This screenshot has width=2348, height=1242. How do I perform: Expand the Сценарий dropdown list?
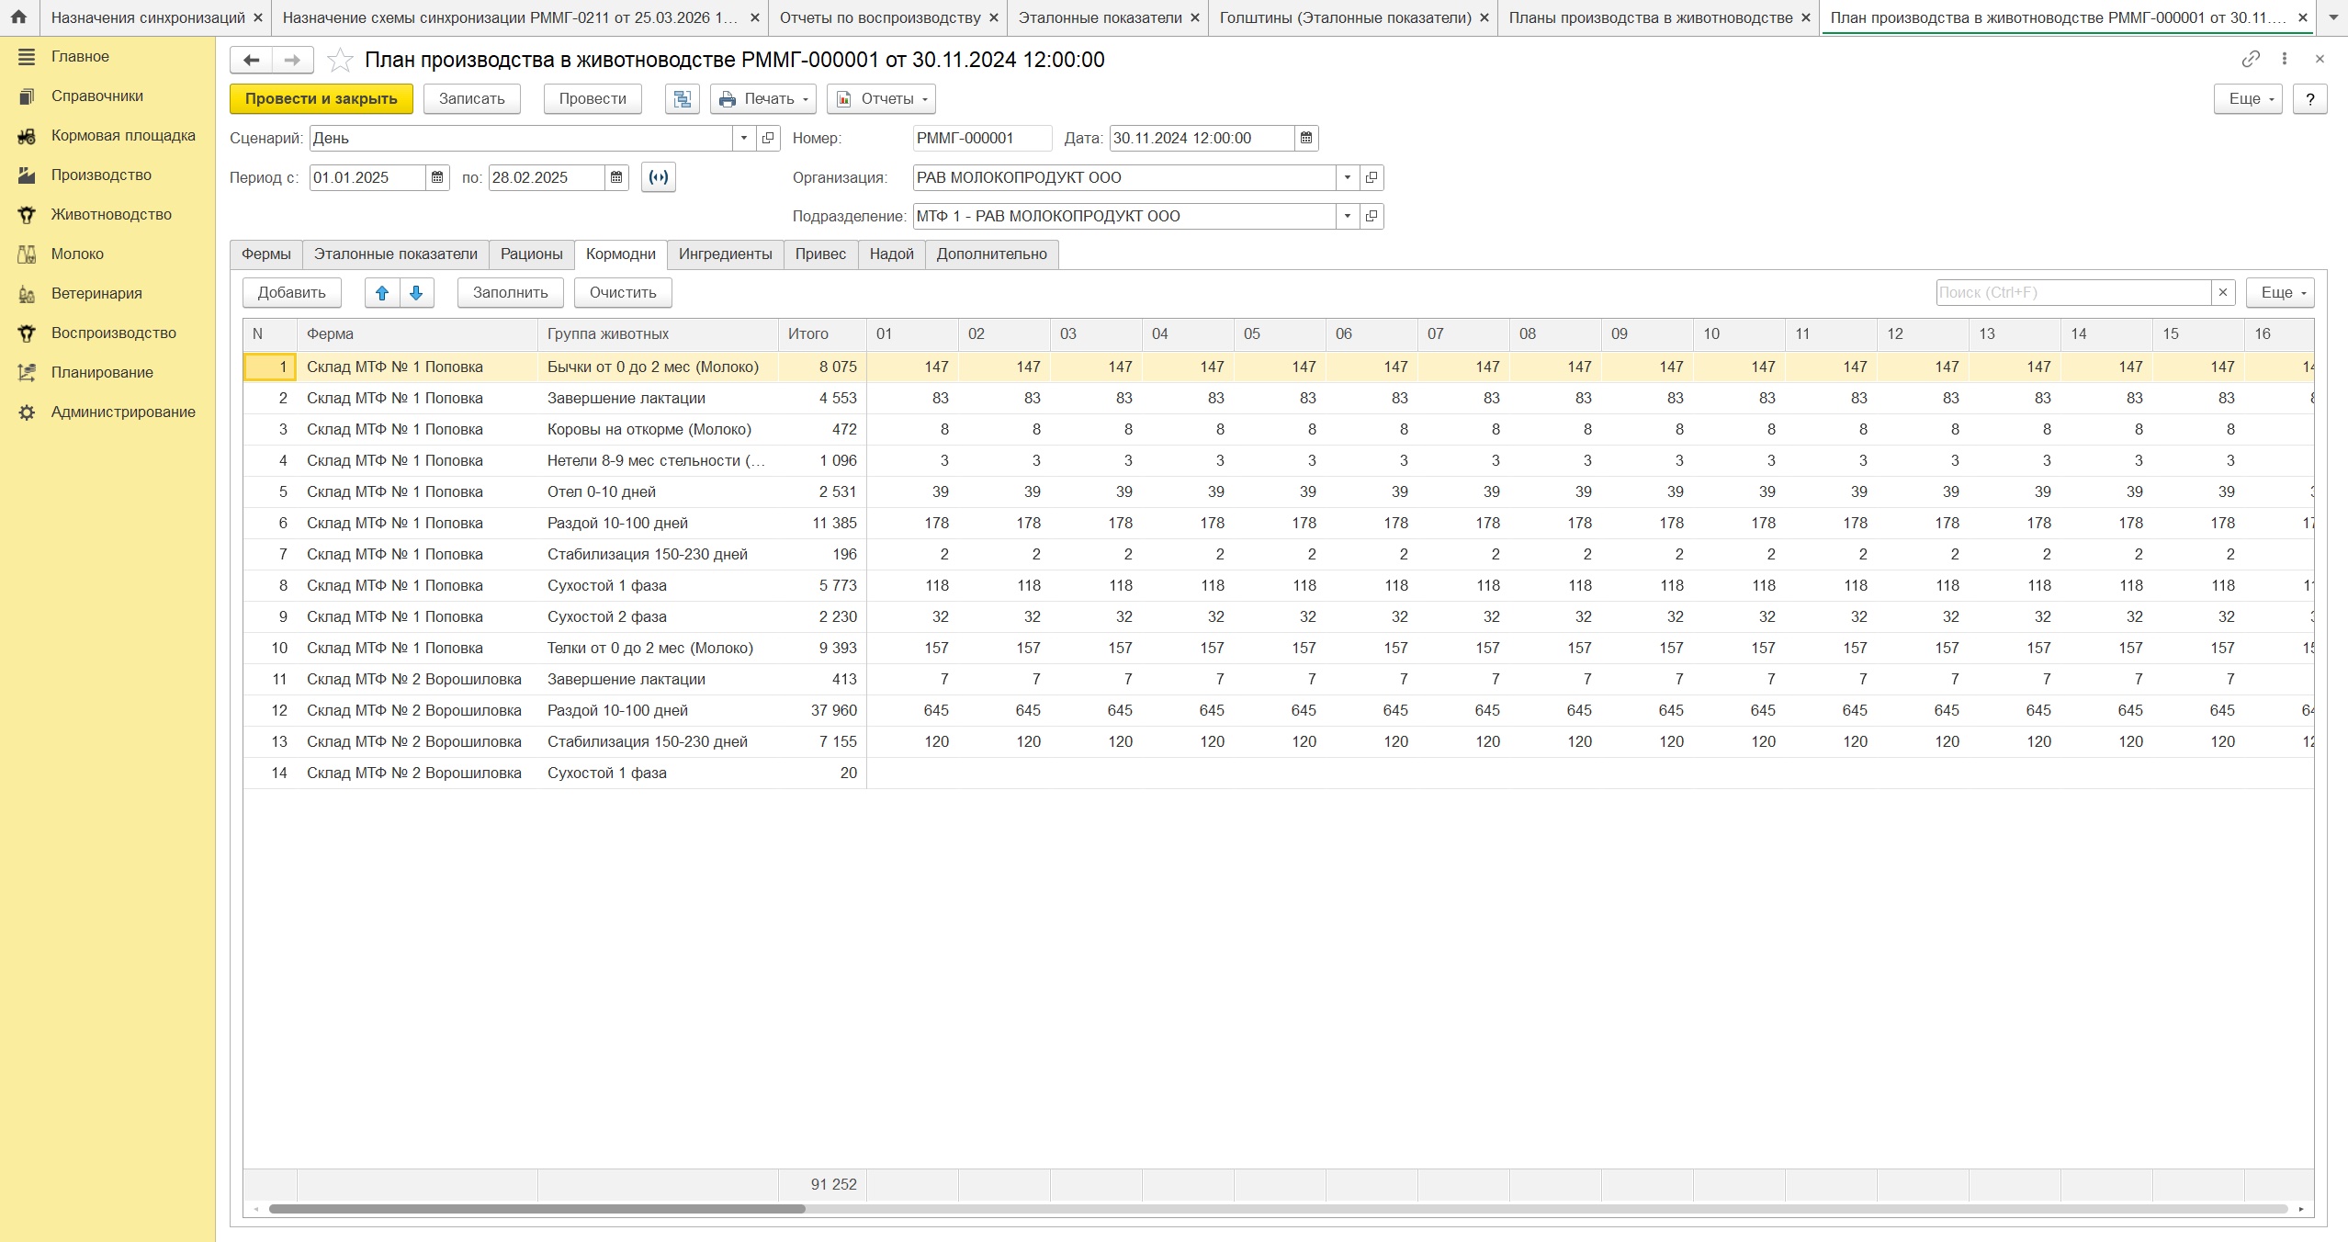[743, 139]
